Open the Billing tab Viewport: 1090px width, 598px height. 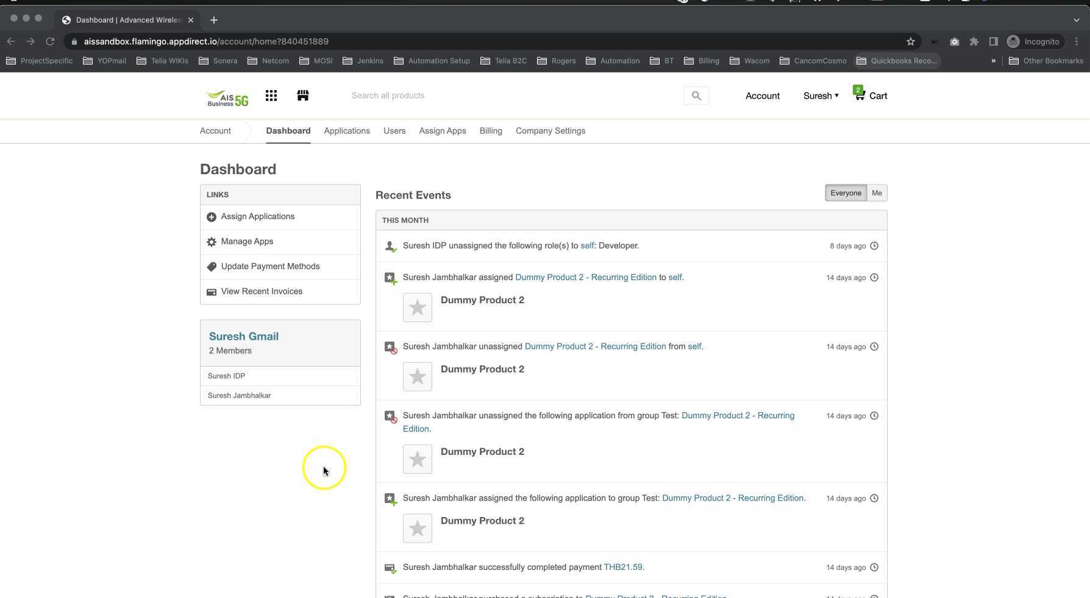click(491, 131)
